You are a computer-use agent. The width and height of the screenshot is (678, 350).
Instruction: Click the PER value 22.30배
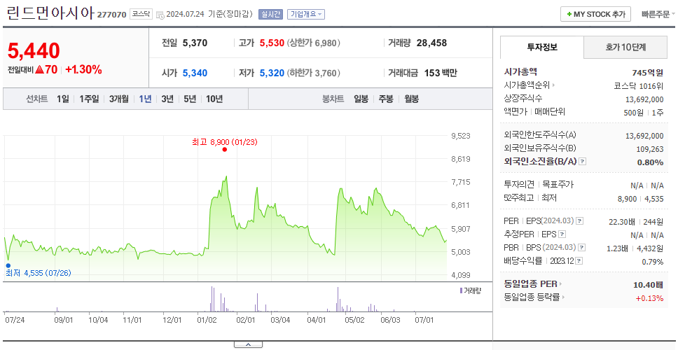621,222
